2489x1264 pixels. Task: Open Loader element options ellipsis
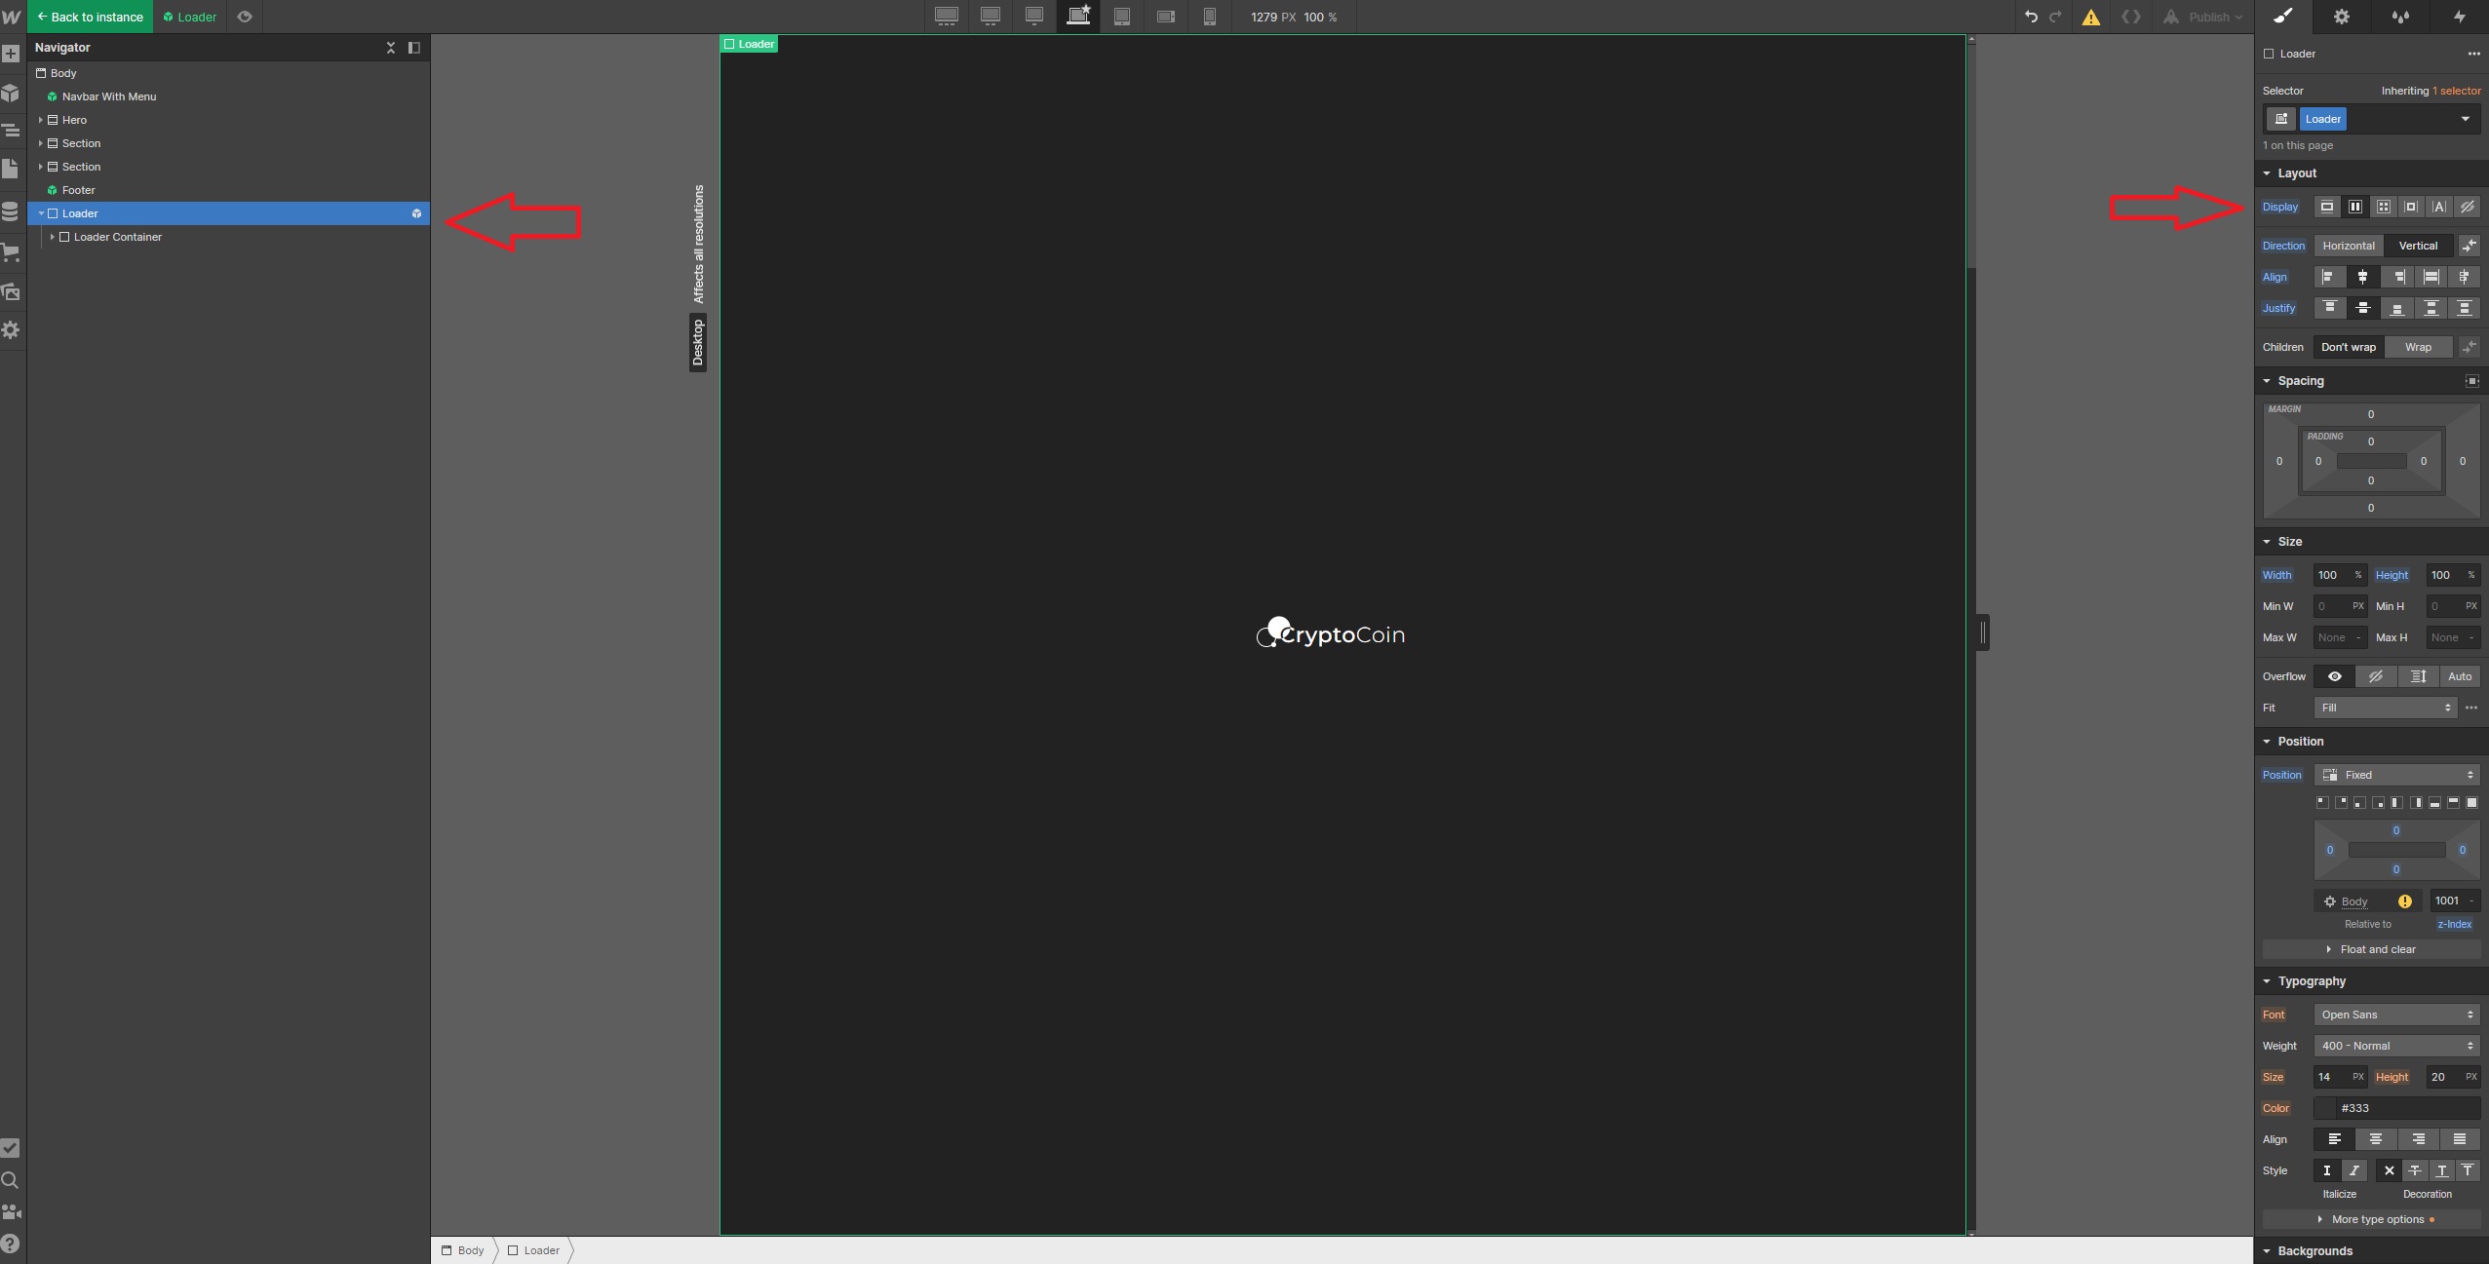pos(2473,54)
